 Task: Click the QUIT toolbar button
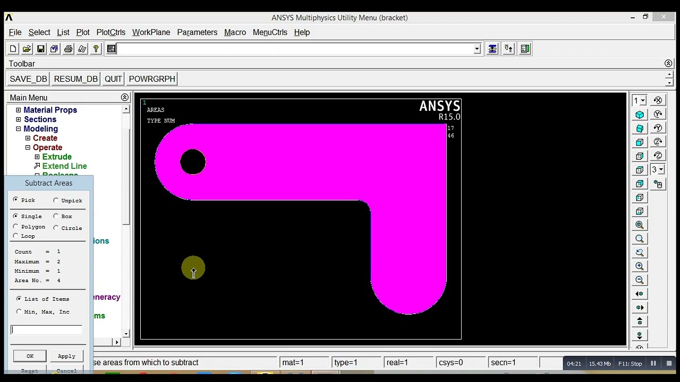coord(113,79)
